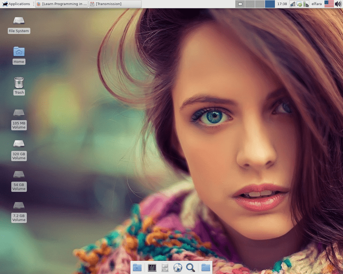Open the terminal emulator from dock
343x274 pixels.
tap(151, 268)
